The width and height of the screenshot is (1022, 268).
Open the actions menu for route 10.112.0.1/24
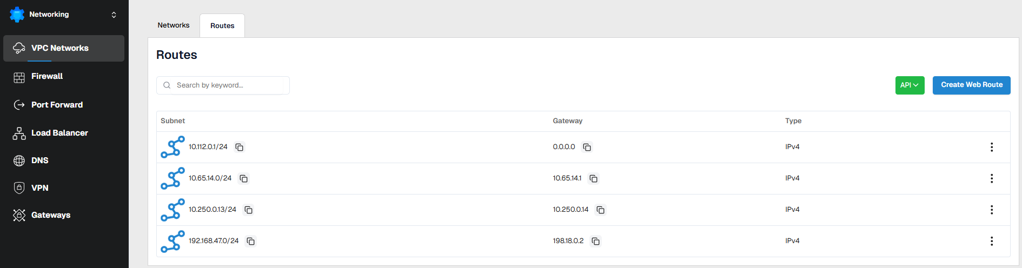pyautogui.click(x=992, y=147)
